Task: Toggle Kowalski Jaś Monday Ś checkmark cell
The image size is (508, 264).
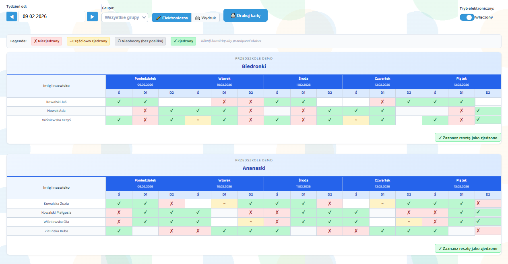Action: [x=119, y=102]
